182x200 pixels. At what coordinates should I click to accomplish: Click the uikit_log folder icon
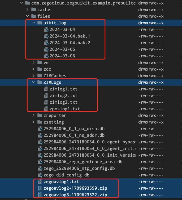pos(40,23)
